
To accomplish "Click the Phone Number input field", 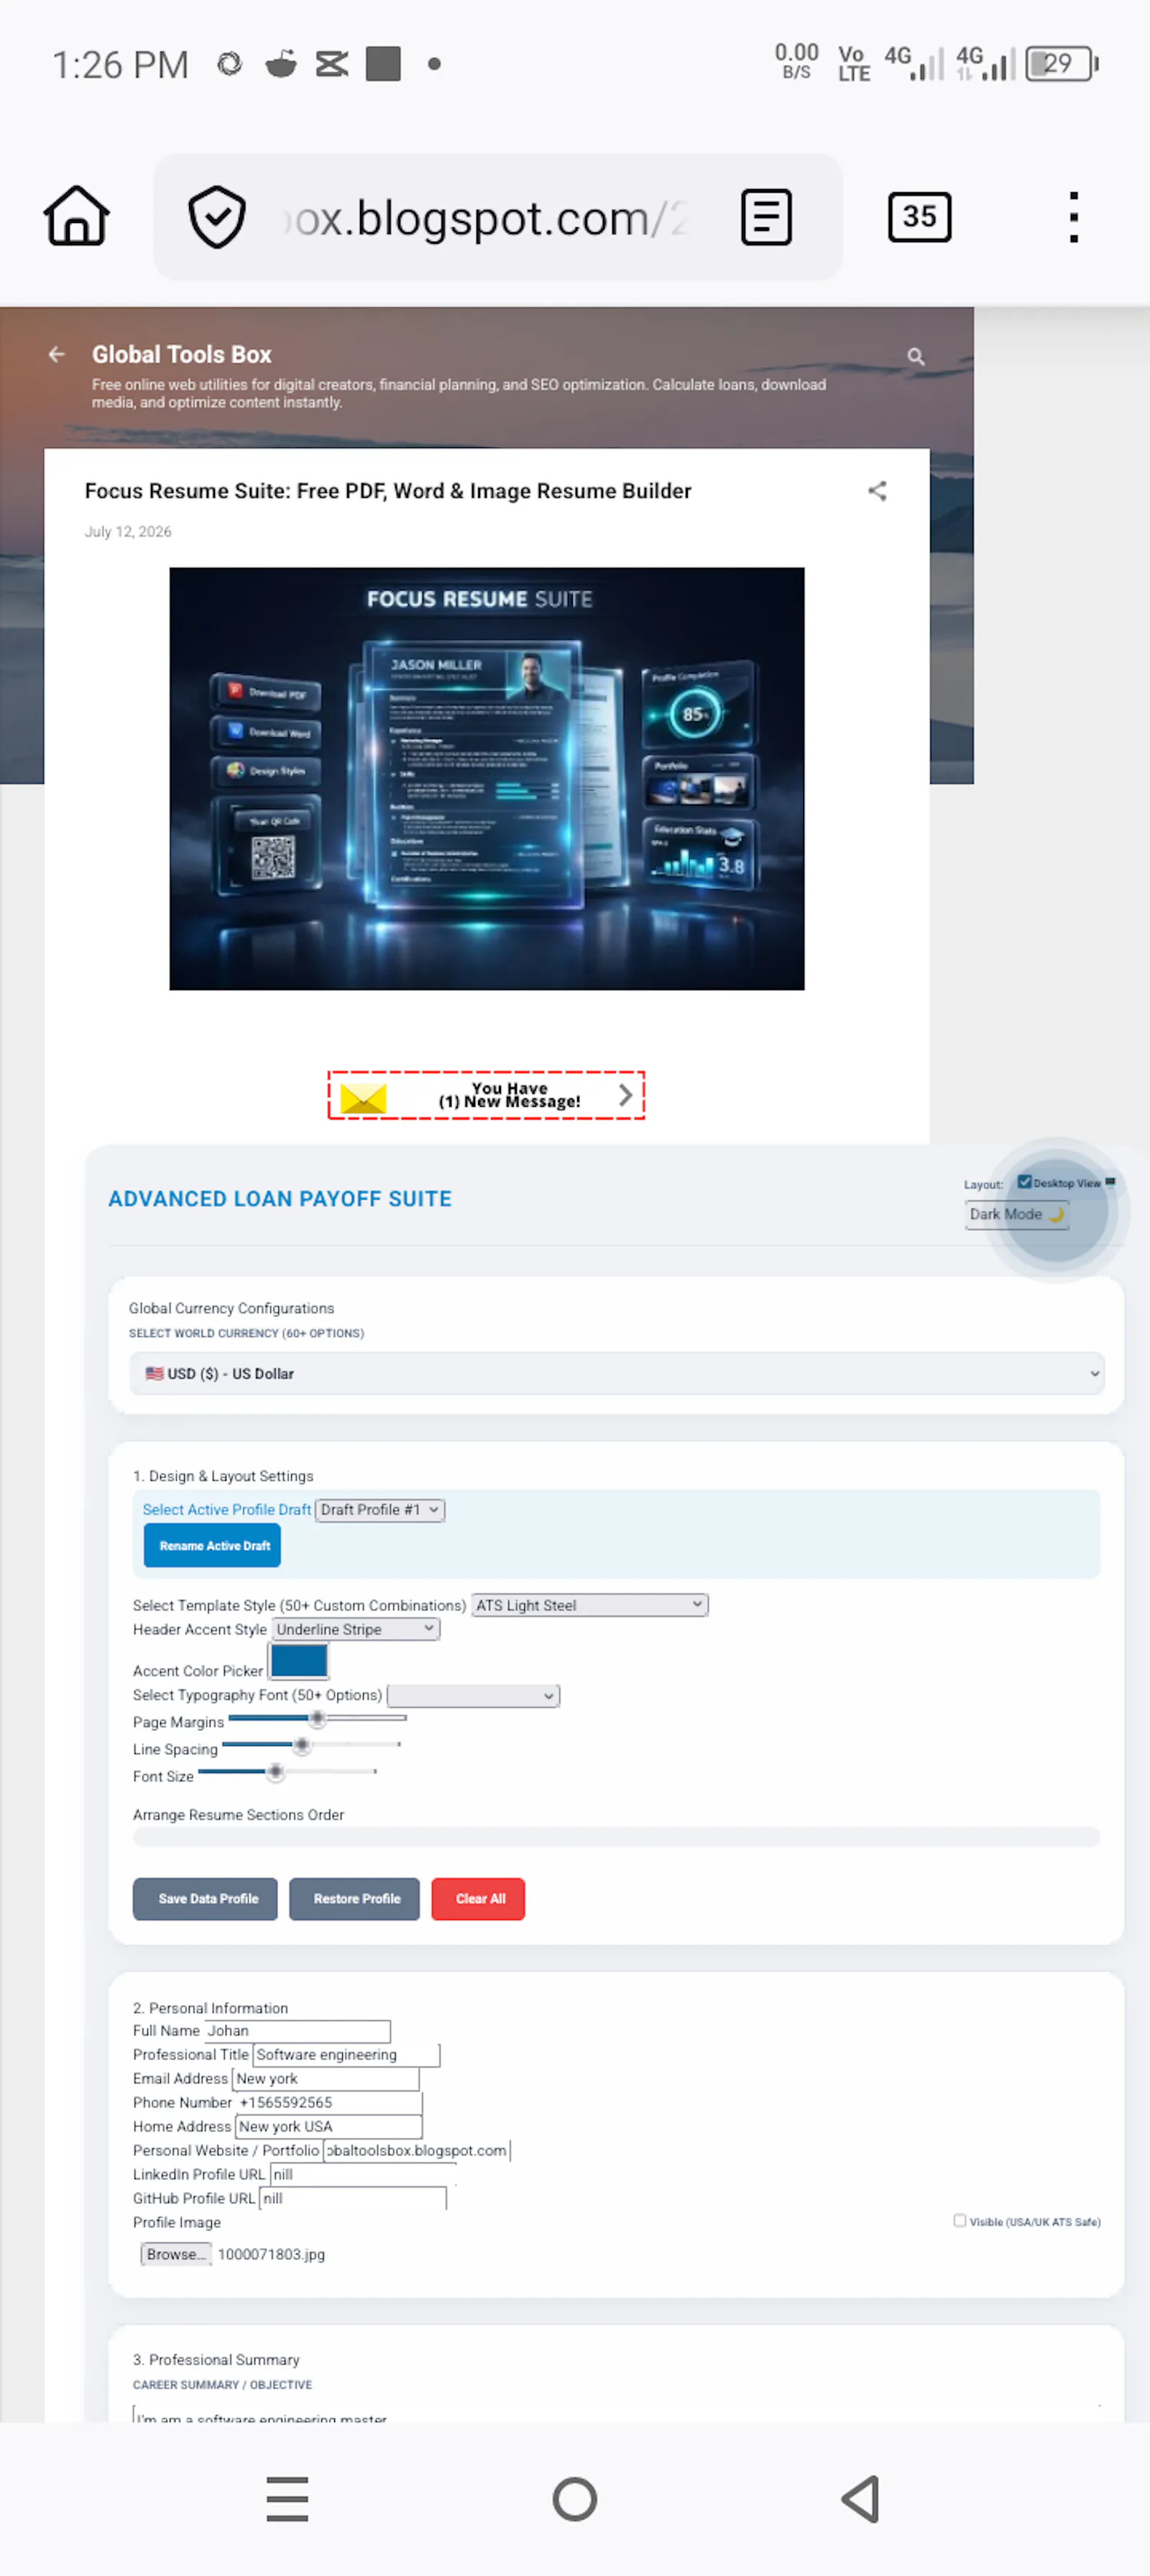I will tap(330, 2102).
